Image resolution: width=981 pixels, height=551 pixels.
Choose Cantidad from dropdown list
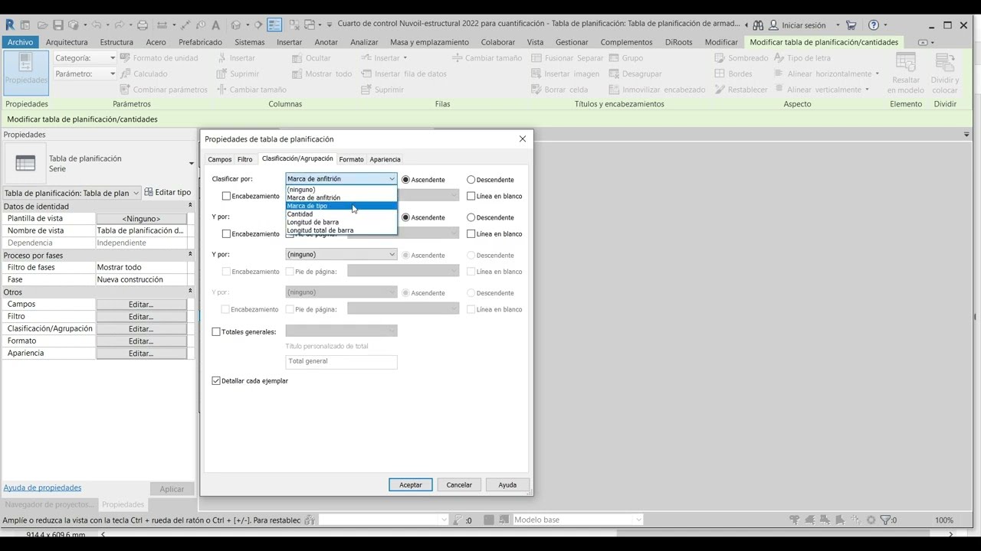(341, 214)
